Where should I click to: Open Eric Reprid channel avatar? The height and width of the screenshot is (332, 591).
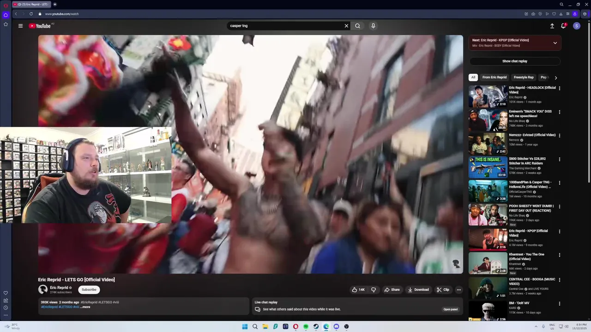[x=43, y=290]
